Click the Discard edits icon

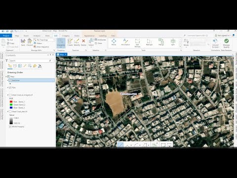point(30,41)
